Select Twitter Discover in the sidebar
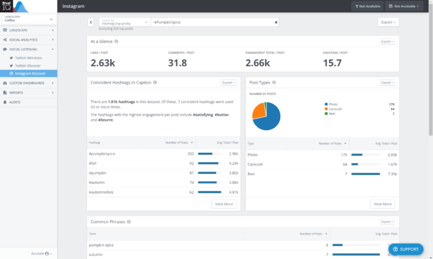 click(x=28, y=65)
